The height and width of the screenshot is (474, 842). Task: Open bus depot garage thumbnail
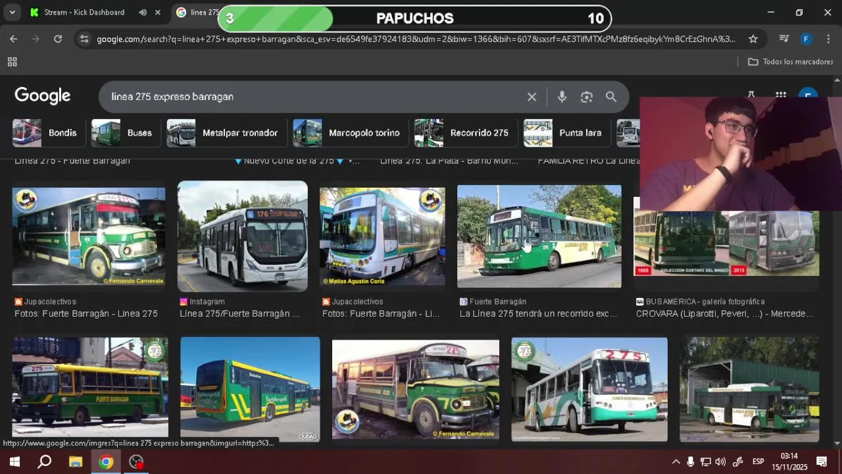point(749,390)
